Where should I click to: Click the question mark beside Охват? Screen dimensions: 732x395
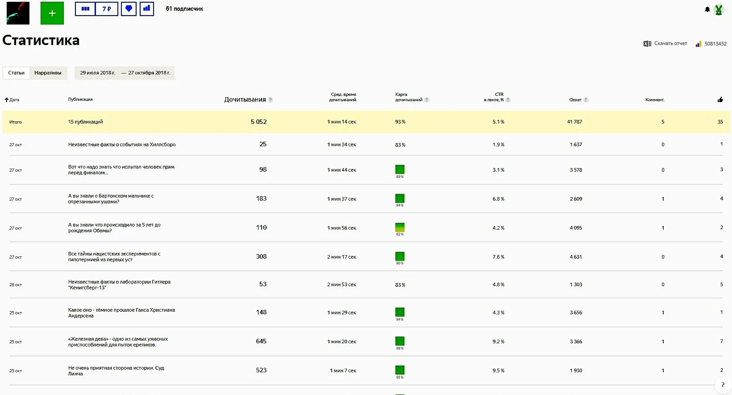(x=586, y=100)
